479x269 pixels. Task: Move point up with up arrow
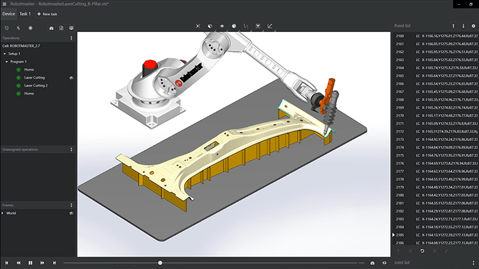click(454, 26)
